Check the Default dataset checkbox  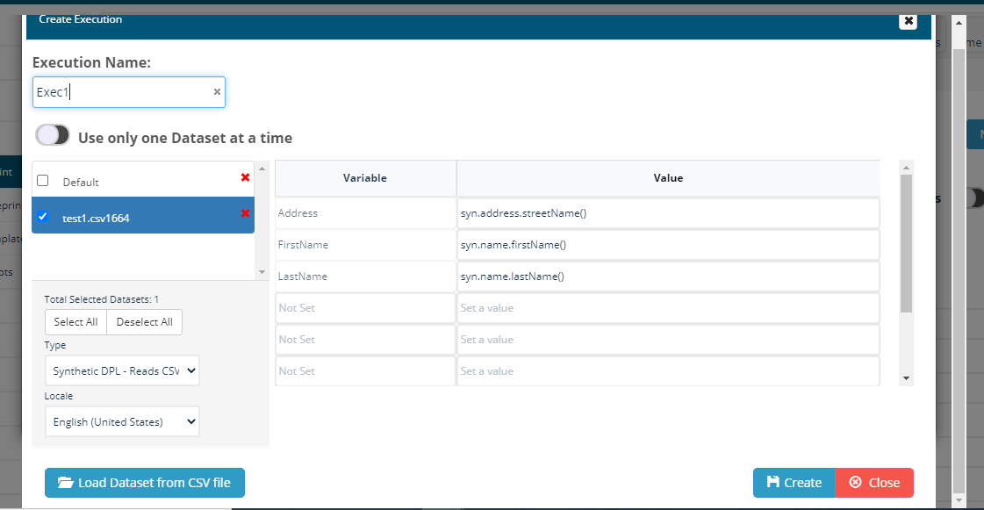click(42, 181)
